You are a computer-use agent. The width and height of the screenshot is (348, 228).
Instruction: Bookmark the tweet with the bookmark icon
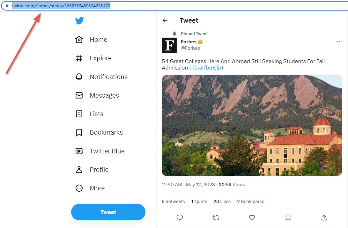coord(288,217)
